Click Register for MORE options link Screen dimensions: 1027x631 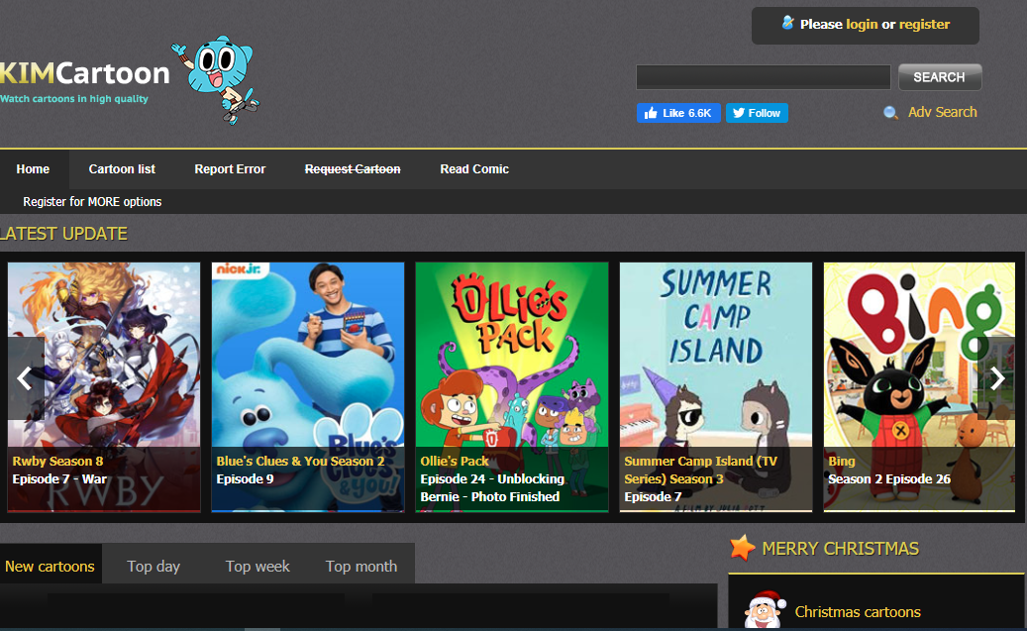[x=92, y=202]
